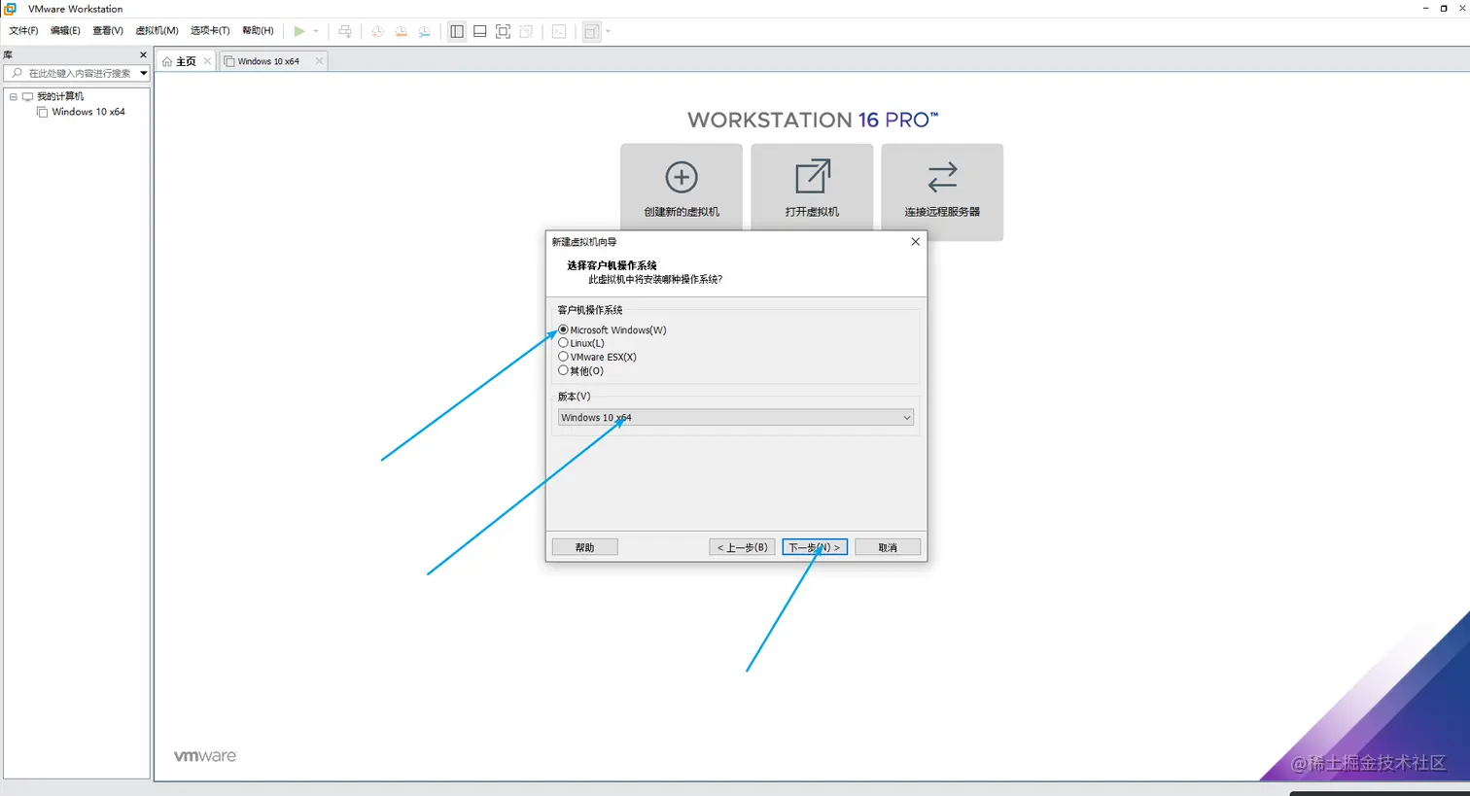1470x796 pixels.
Task: Click the < 上一步(B) button
Action: point(742,547)
